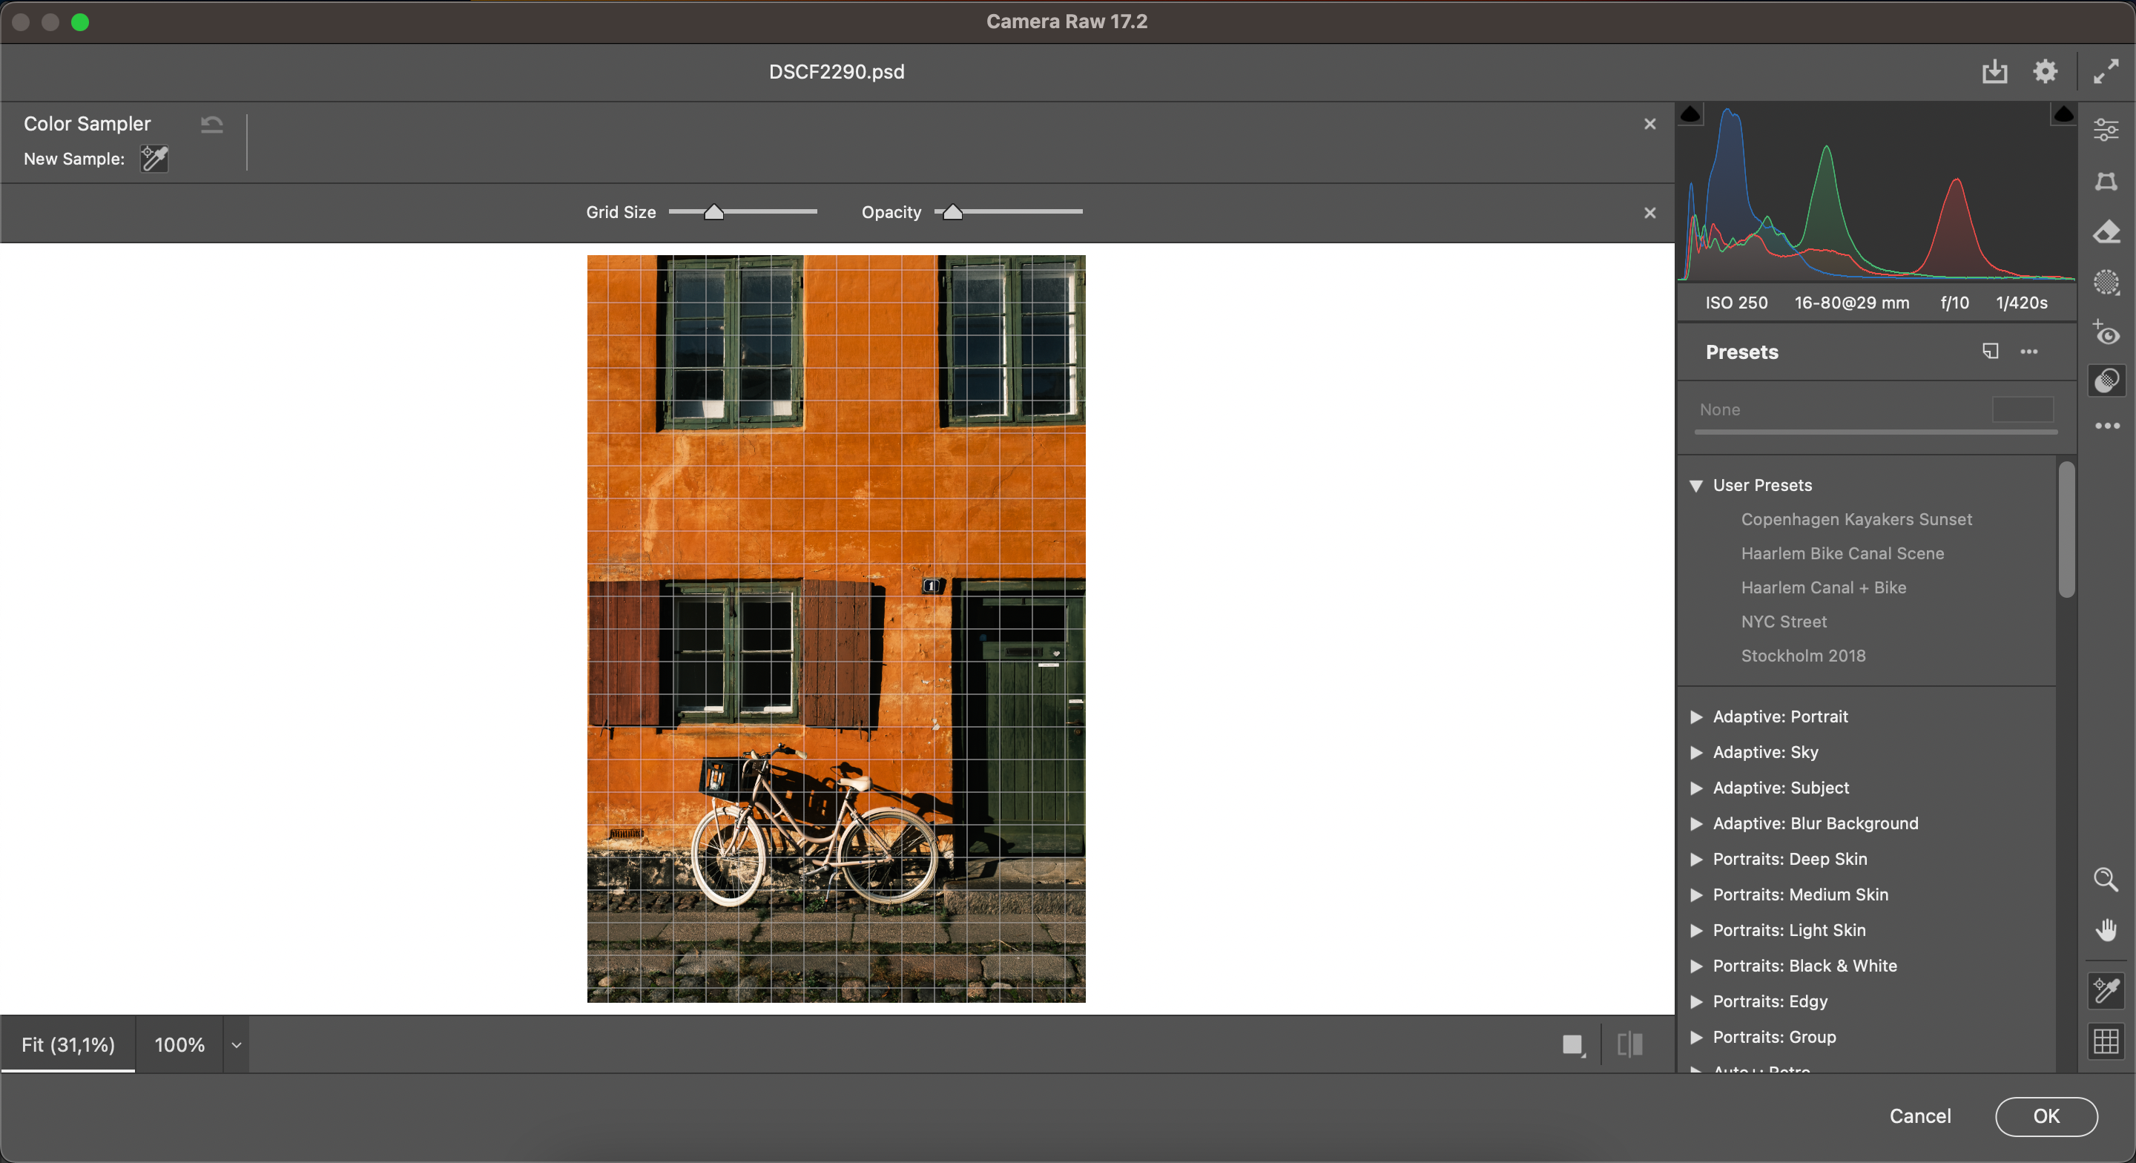2136x1163 pixels.
Task: Apply the NYC Street preset
Action: click(x=1784, y=622)
